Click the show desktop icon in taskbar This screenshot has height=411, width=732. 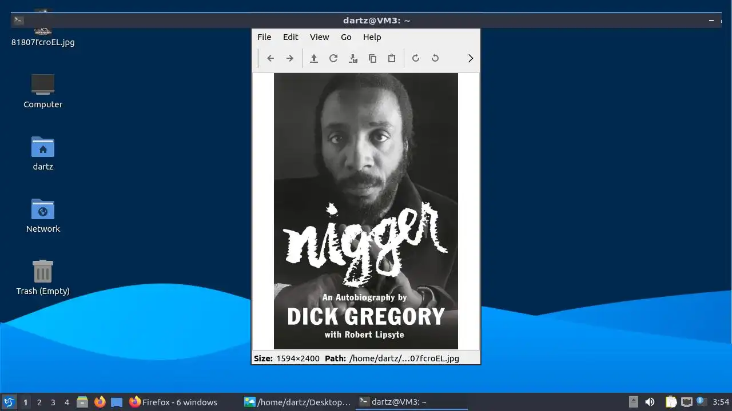[x=117, y=402]
